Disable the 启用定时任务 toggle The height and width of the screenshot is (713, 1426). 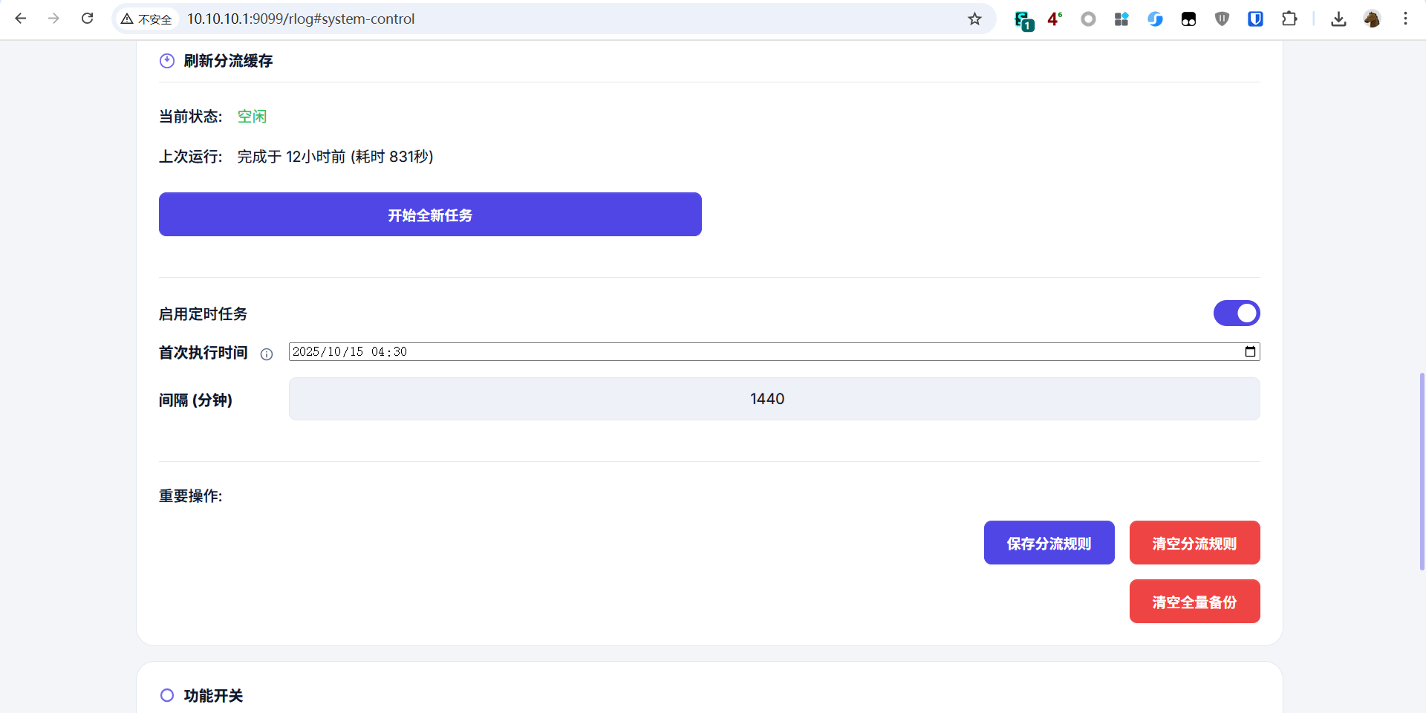tap(1237, 313)
